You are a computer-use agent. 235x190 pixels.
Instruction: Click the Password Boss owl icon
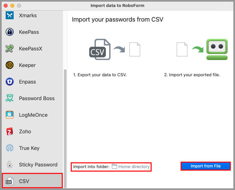(10, 98)
